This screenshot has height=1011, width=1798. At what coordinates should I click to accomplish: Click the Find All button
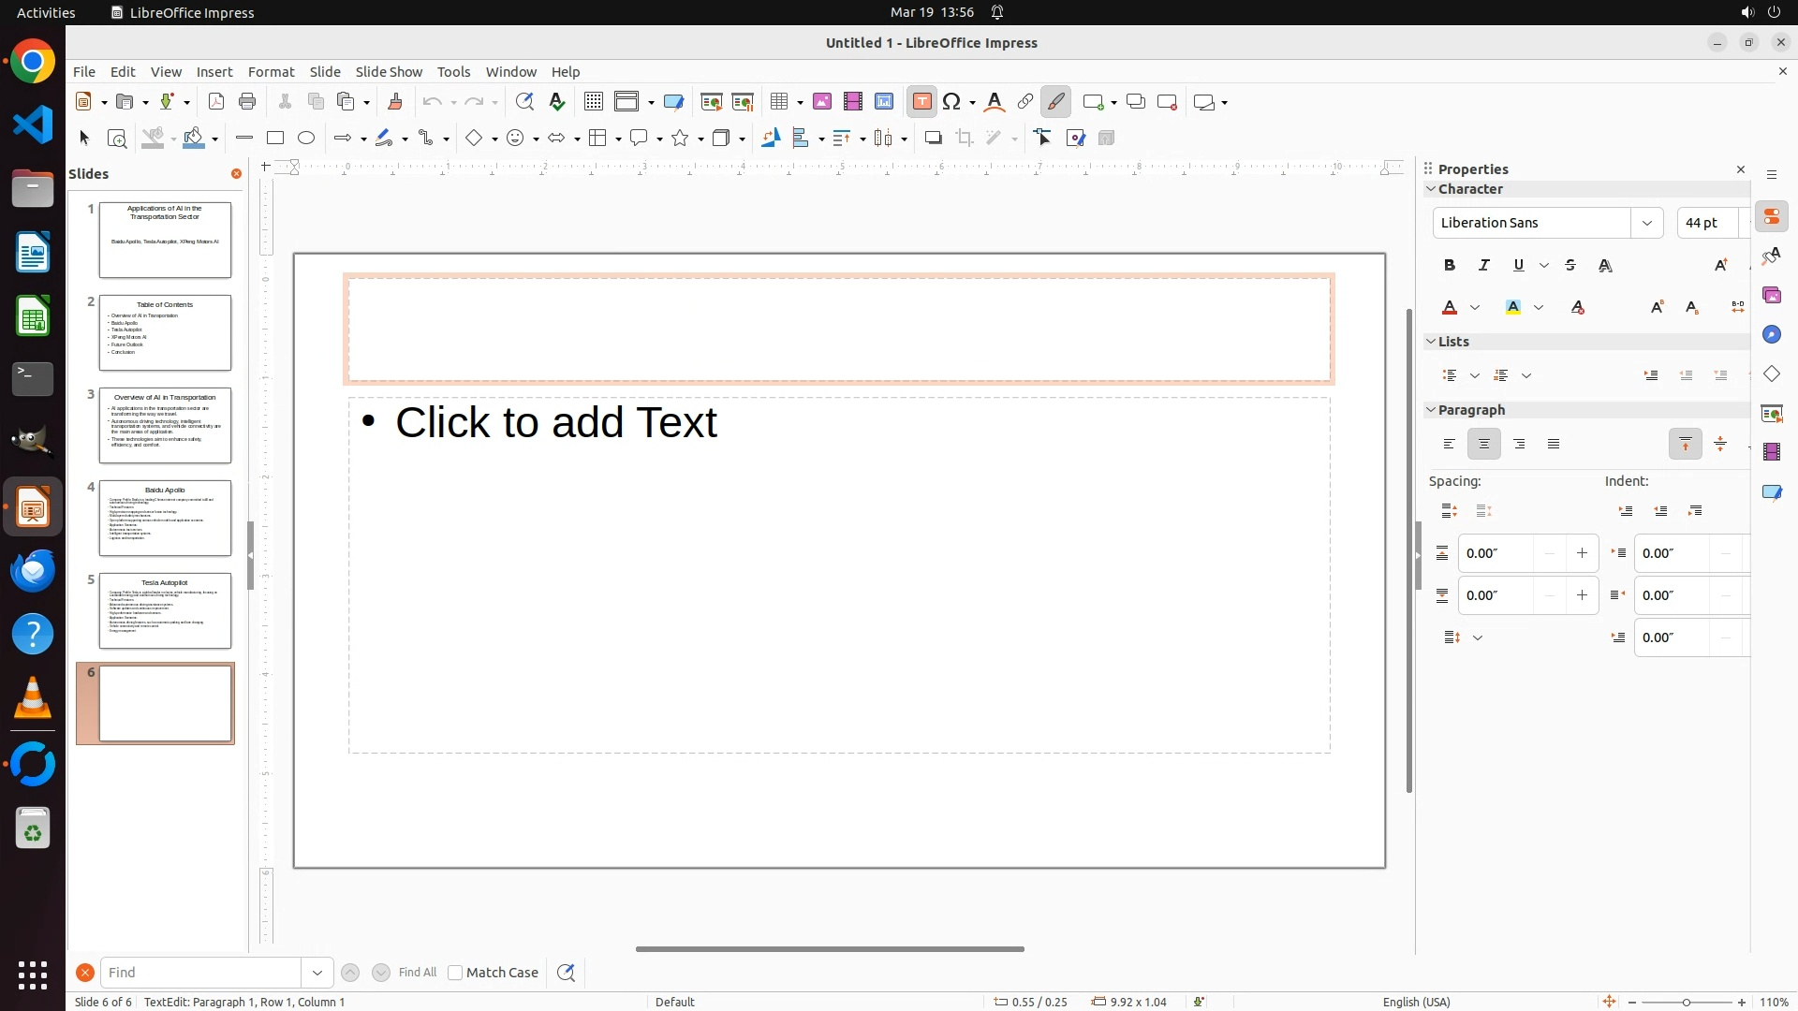417,973
